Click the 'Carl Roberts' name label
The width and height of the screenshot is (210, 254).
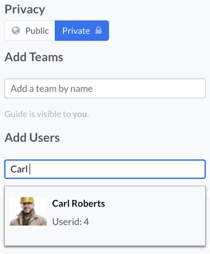pyautogui.click(x=78, y=204)
